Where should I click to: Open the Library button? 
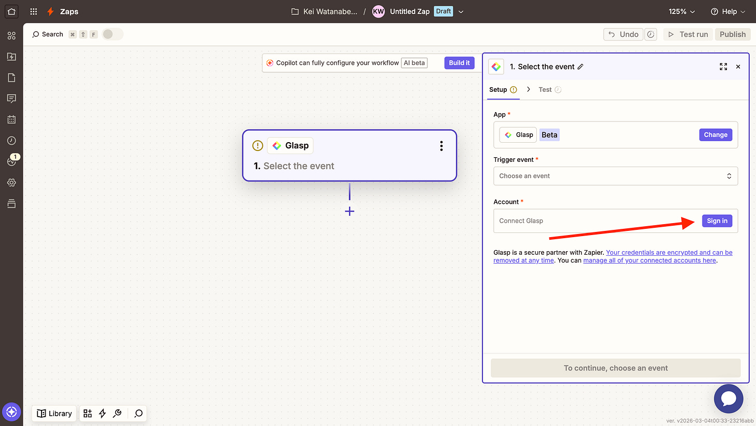(55, 414)
